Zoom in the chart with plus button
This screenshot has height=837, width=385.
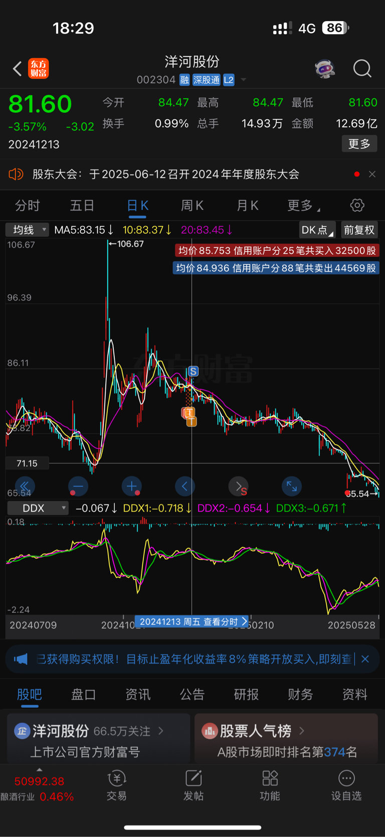[x=131, y=486]
